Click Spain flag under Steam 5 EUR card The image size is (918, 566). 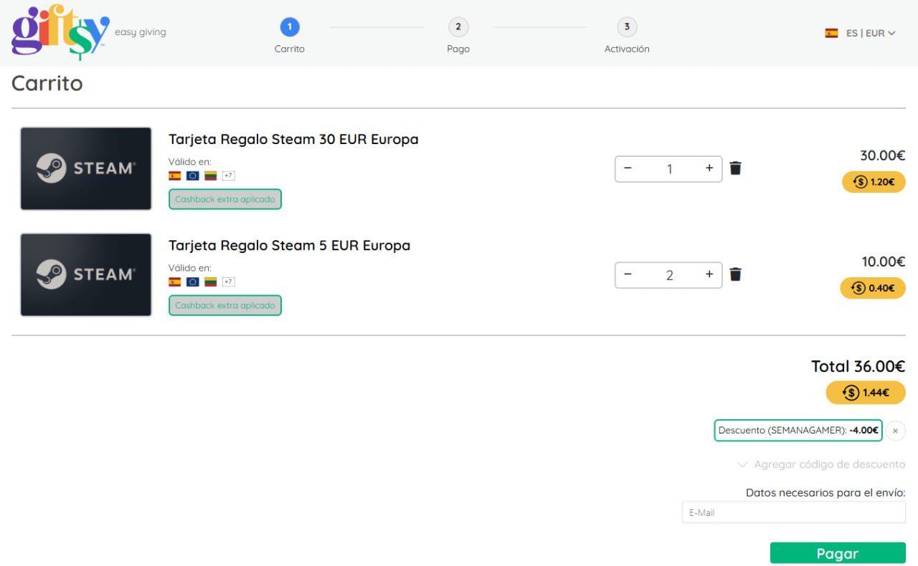coord(174,282)
